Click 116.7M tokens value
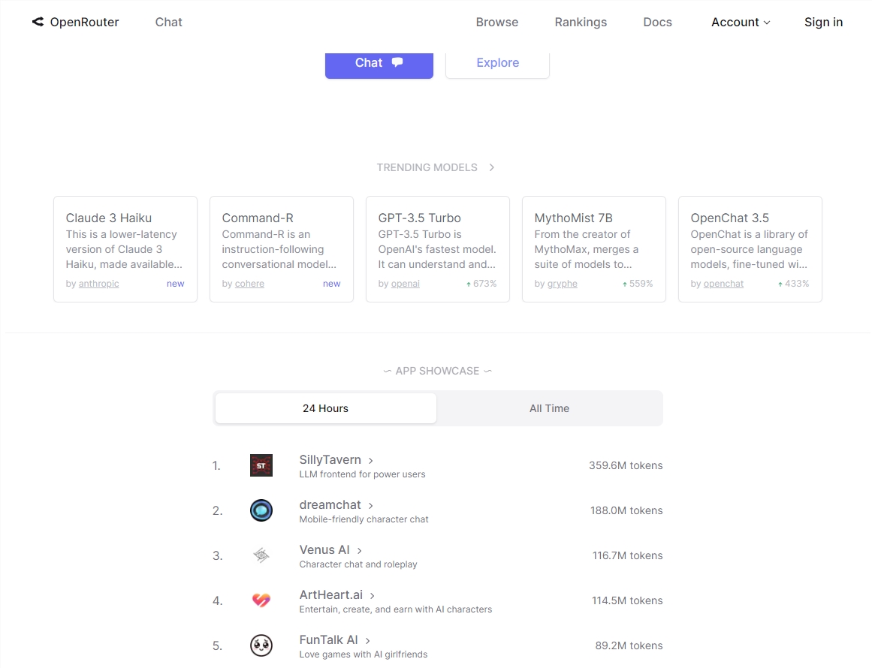872x668 pixels. (628, 555)
